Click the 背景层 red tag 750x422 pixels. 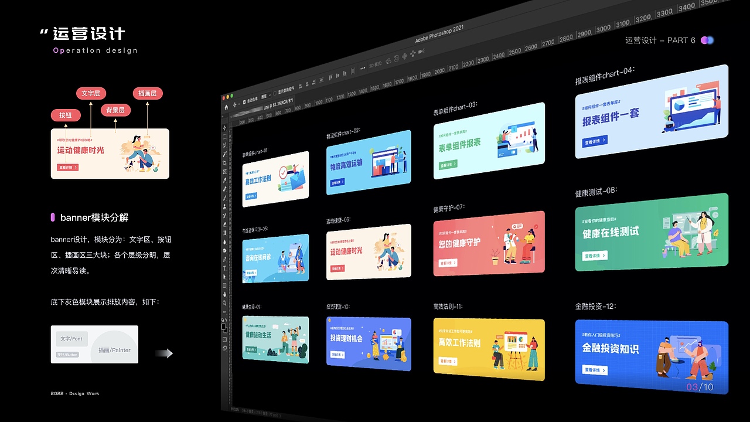point(115,110)
